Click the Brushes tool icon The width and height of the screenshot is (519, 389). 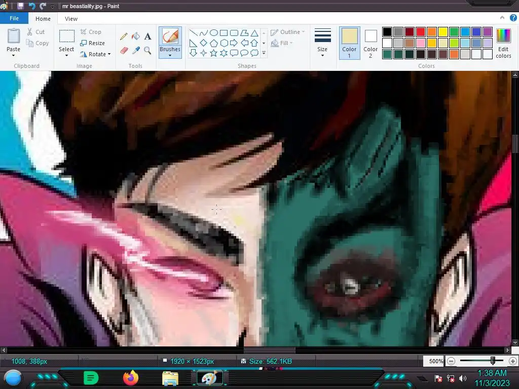pyautogui.click(x=170, y=36)
